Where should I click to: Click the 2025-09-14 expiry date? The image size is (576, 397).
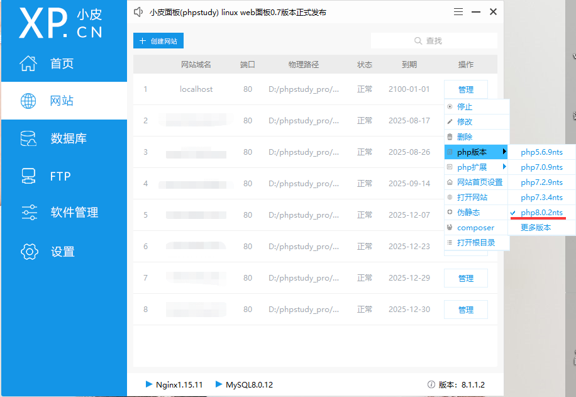click(x=409, y=184)
